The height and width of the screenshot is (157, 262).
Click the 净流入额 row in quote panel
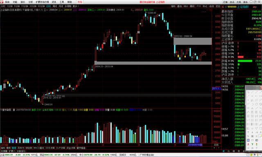(x=242, y=79)
